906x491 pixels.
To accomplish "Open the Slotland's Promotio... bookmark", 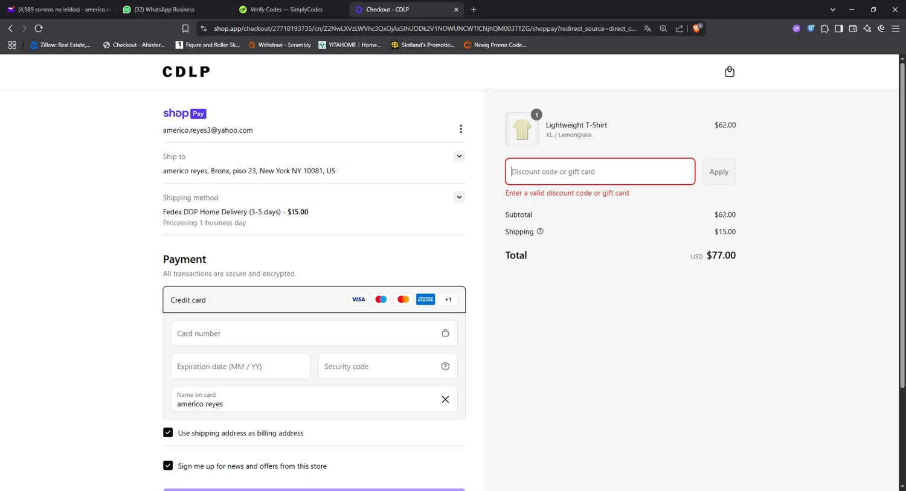I will click(x=423, y=45).
